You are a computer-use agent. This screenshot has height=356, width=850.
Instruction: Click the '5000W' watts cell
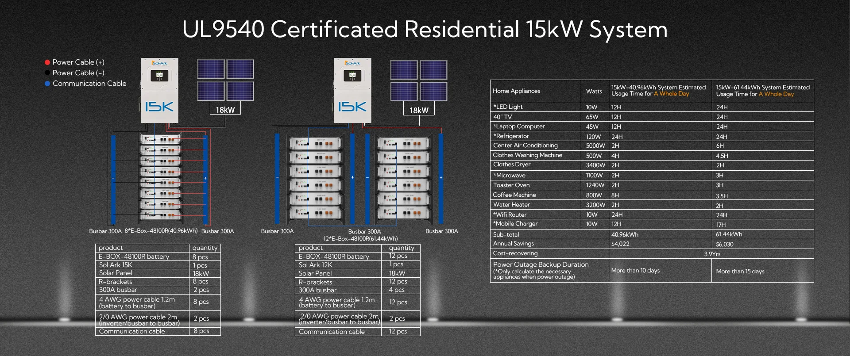click(x=595, y=146)
